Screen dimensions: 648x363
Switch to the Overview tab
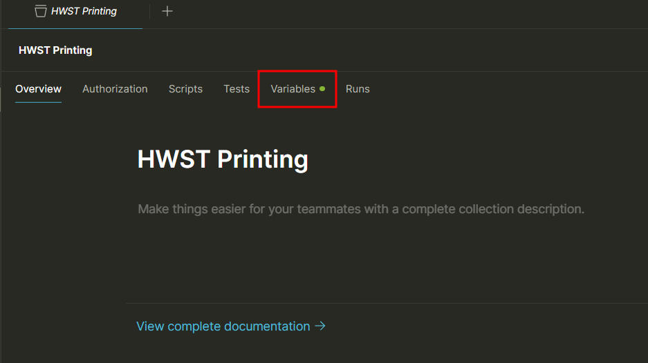(38, 89)
